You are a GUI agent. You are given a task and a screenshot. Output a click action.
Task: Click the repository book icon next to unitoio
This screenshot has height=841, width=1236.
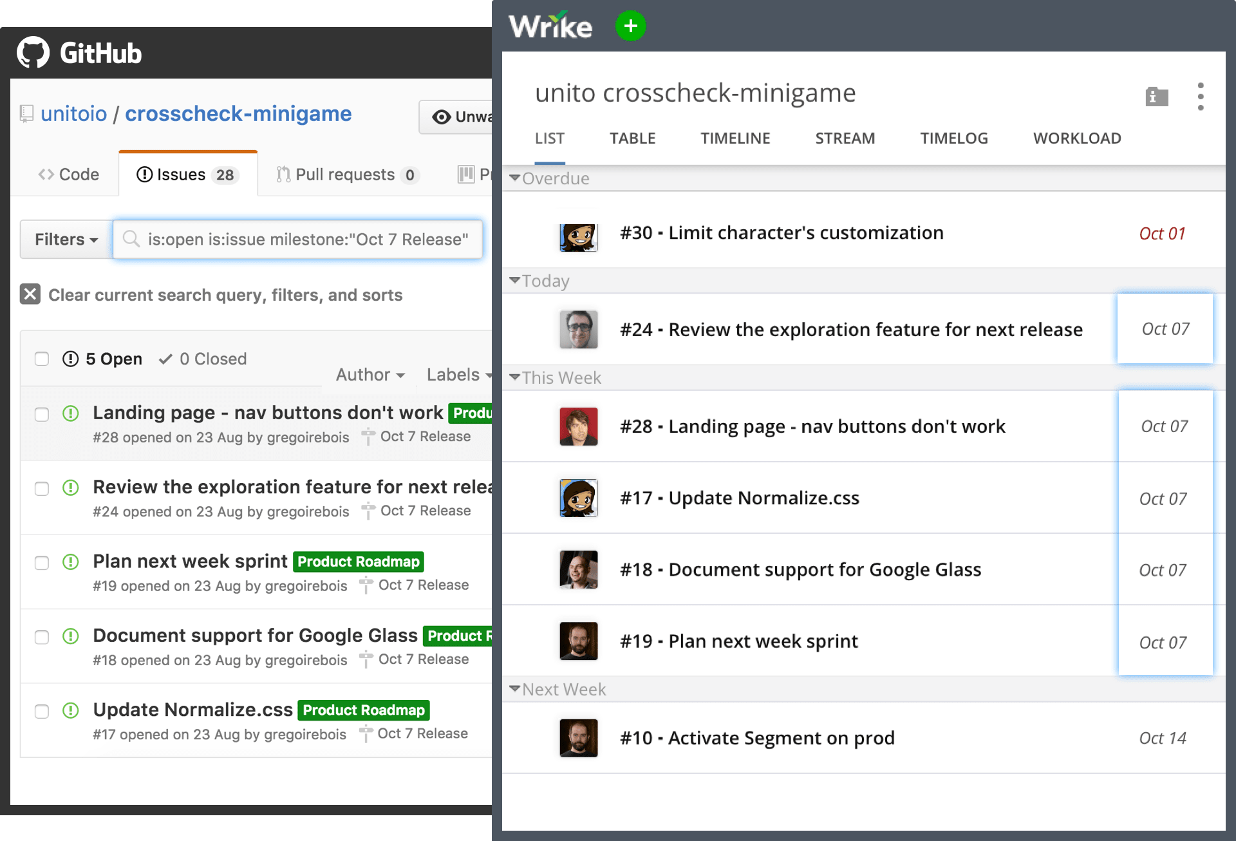coord(26,114)
